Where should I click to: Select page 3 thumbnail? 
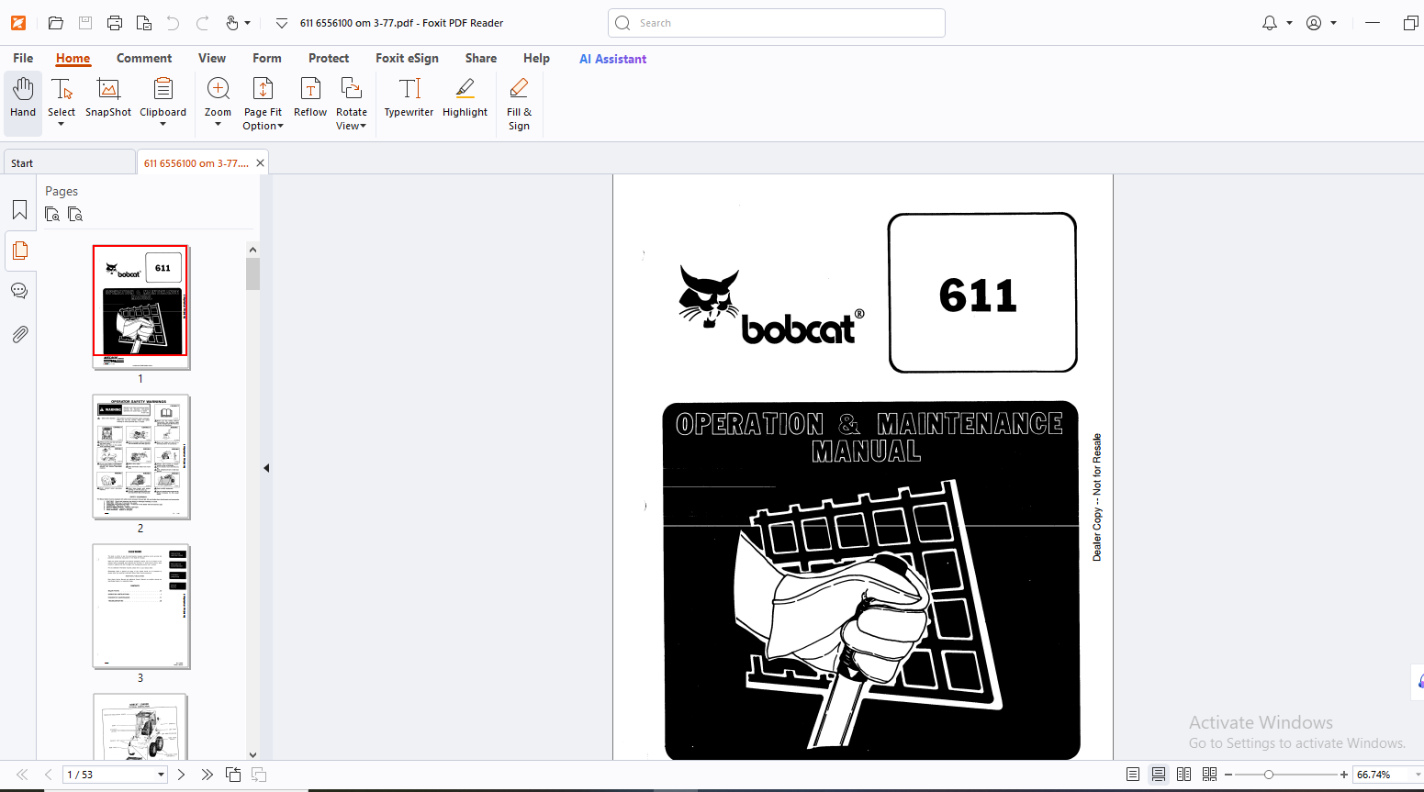(x=140, y=606)
